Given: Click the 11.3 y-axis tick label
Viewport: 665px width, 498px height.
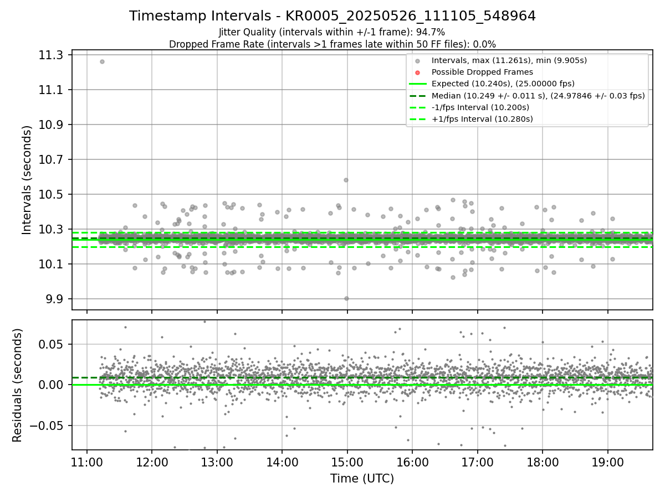Looking at the screenshot, I should coord(52,55).
